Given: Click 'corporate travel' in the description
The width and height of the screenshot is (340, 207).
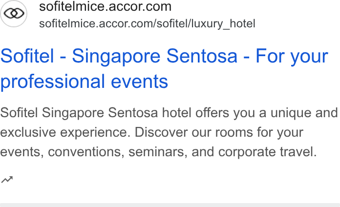Looking at the screenshot, I should 267,152.
